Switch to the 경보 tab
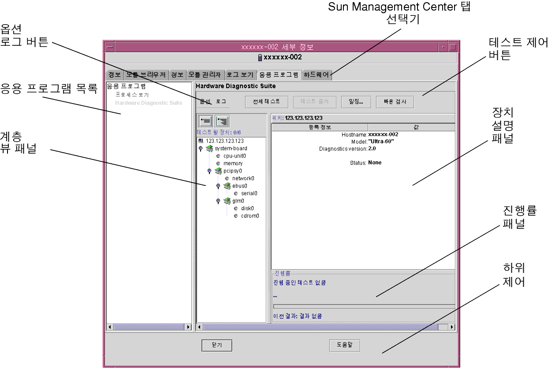The height and width of the screenshot is (368, 559). [177, 75]
